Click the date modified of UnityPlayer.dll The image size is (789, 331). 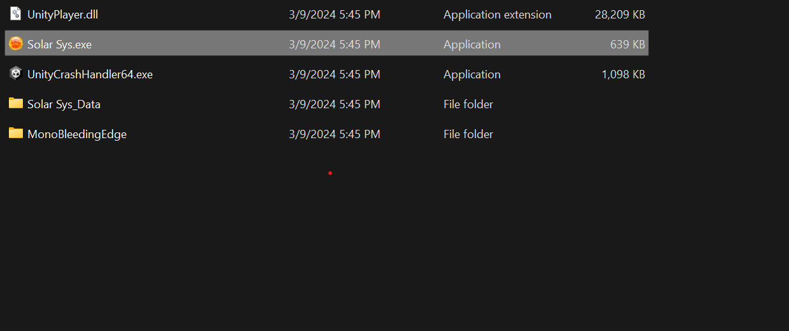[x=334, y=14]
